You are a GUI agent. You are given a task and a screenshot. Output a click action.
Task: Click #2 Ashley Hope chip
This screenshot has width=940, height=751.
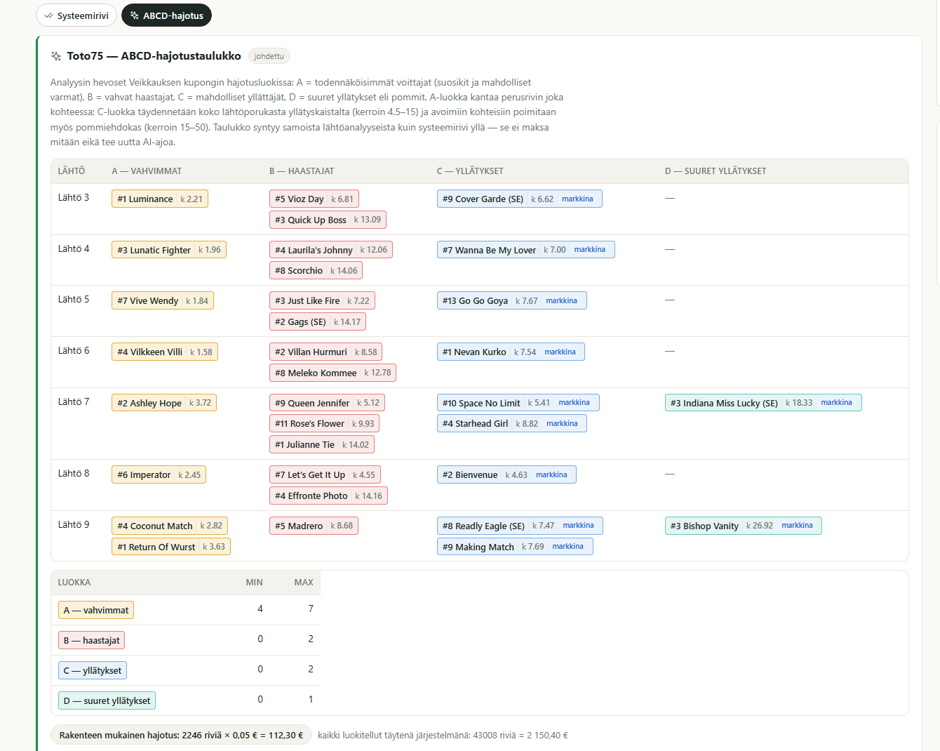point(164,403)
